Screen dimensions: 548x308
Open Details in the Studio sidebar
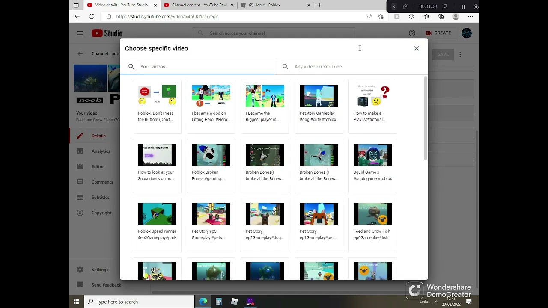[x=98, y=136]
